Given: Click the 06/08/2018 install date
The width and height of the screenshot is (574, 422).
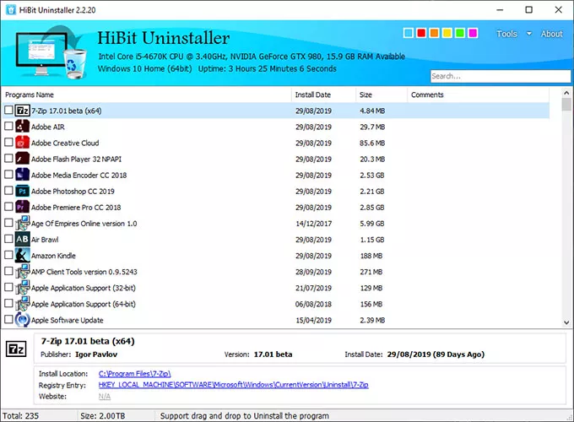Looking at the screenshot, I should [x=313, y=304].
